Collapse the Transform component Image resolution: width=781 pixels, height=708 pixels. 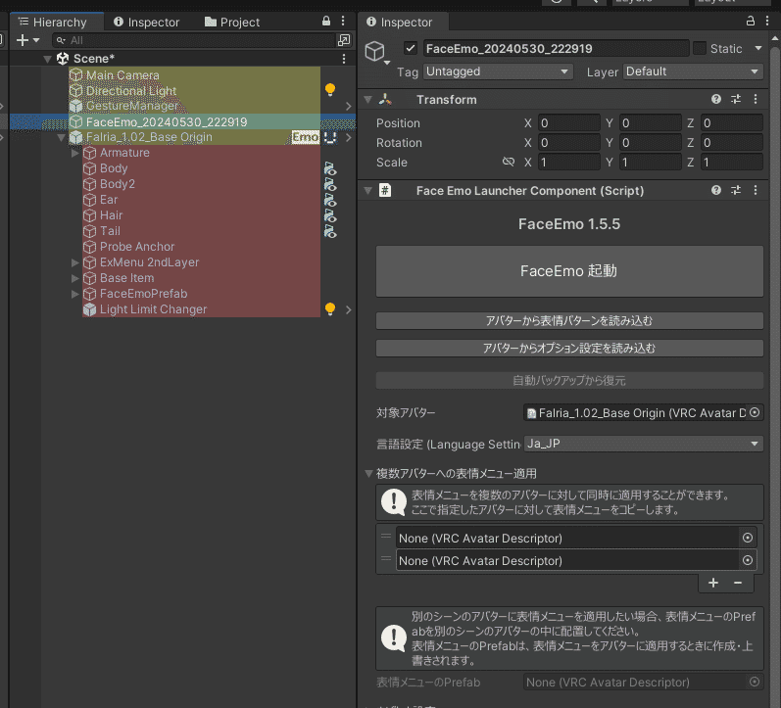368,100
